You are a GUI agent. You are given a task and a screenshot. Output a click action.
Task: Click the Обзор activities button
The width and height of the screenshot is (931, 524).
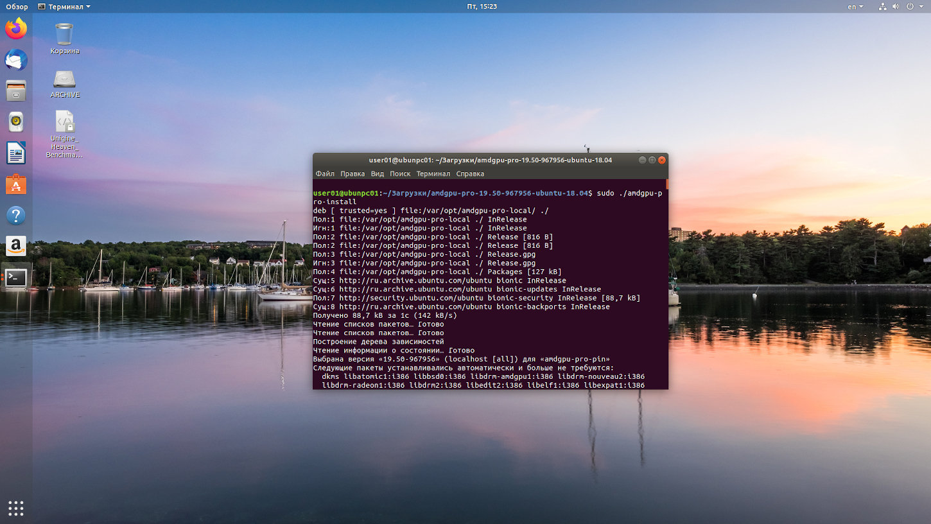click(17, 6)
